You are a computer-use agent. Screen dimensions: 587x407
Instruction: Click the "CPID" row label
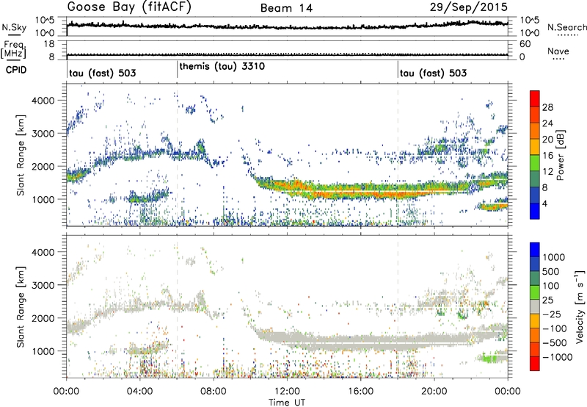point(16,70)
